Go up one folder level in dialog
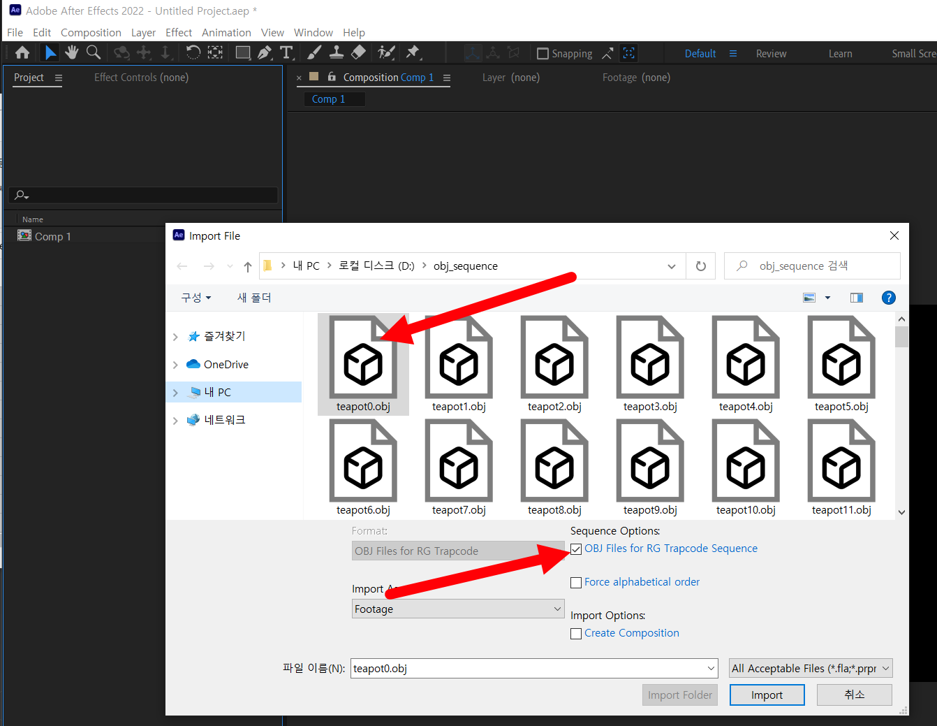The image size is (937, 726). (x=248, y=266)
